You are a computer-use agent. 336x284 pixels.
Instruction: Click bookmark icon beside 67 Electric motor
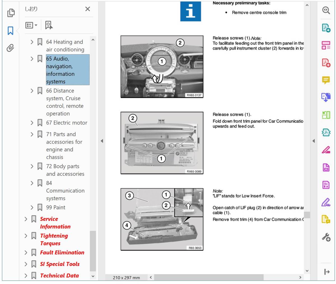[40, 123]
